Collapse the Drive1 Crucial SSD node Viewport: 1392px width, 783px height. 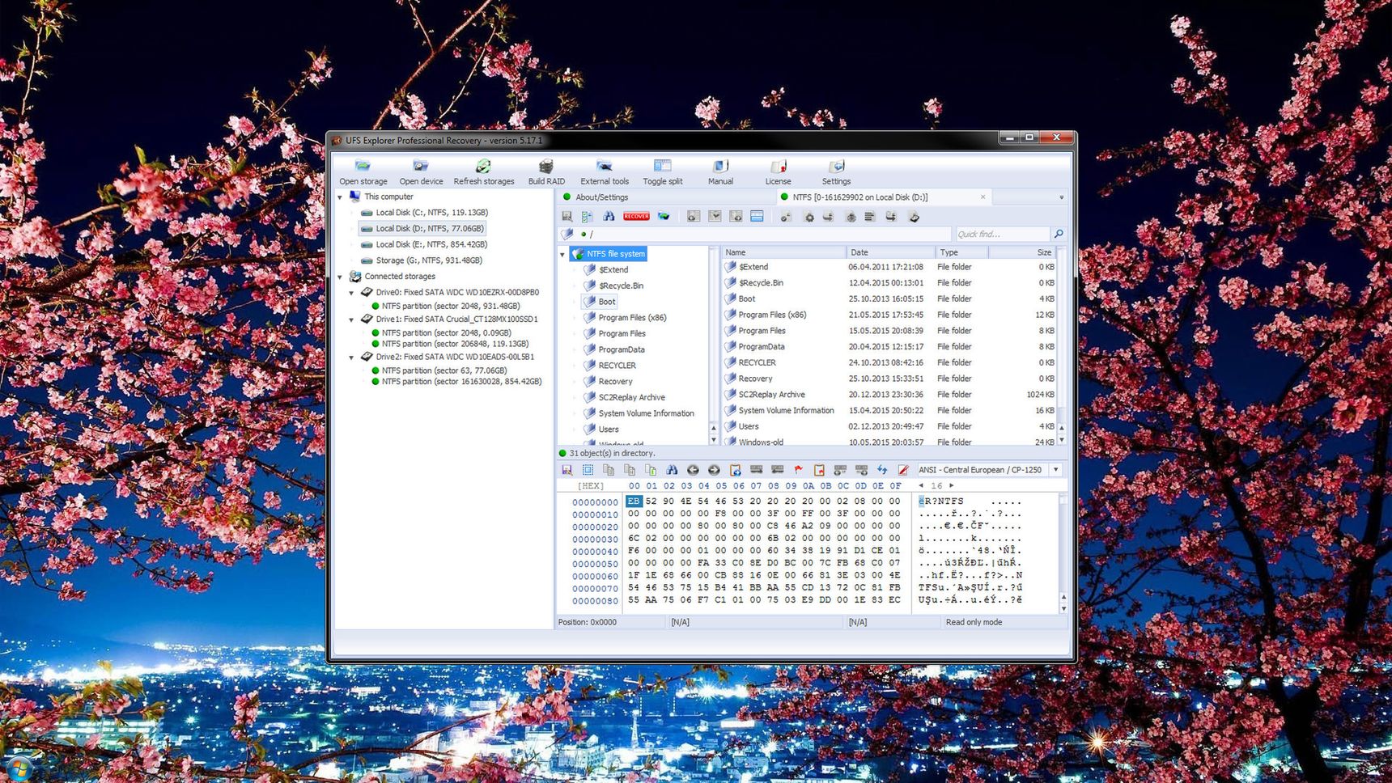pyautogui.click(x=351, y=320)
